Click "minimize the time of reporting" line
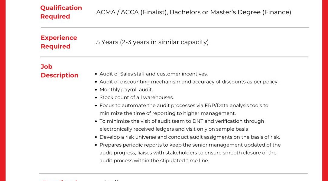The height and width of the screenshot is (181, 328). click(x=167, y=113)
